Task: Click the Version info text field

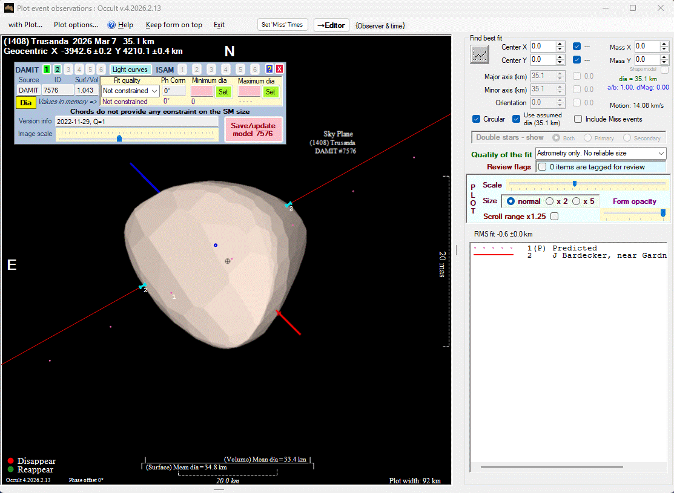Action: 136,121
